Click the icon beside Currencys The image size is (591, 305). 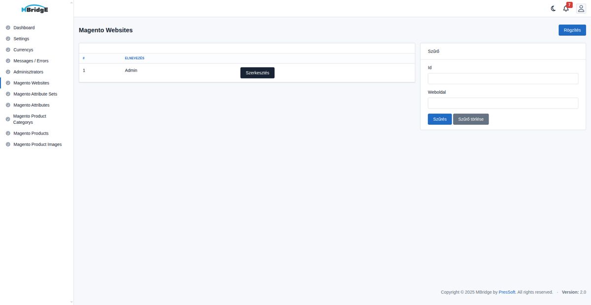pos(8,50)
